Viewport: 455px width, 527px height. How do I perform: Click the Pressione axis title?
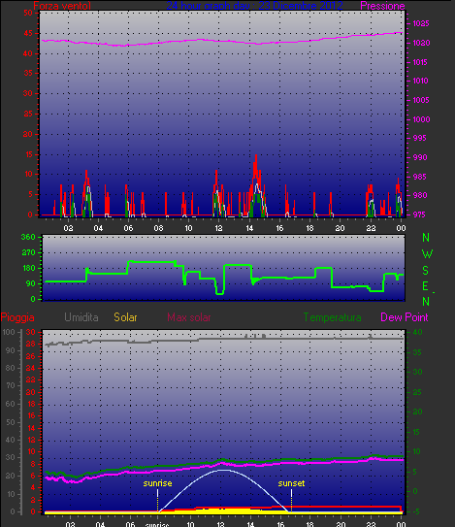click(382, 6)
